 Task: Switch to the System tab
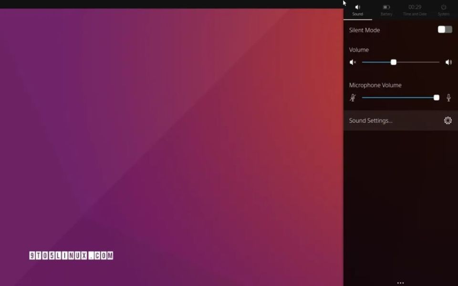click(444, 10)
